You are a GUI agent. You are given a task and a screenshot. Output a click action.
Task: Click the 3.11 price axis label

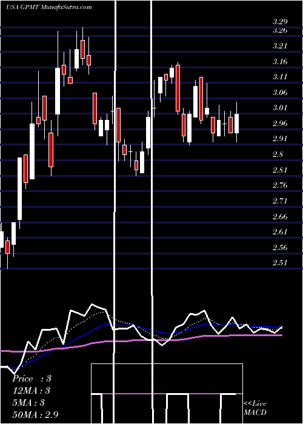pyautogui.click(x=280, y=77)
